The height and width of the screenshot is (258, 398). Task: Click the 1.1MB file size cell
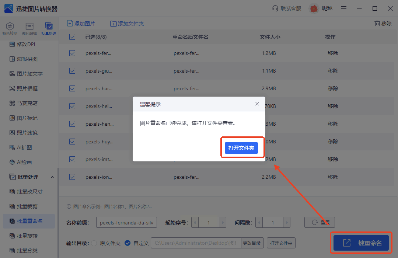pyautogui.click(x=269, y=71)
